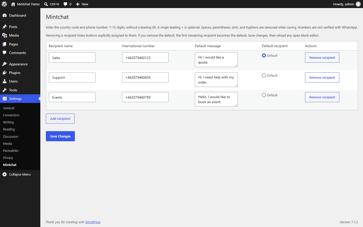Click Howdy, admin account text

click(343, 4)
